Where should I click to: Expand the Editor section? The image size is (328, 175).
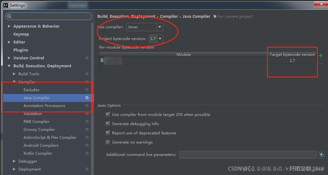[x=9, y=42]
